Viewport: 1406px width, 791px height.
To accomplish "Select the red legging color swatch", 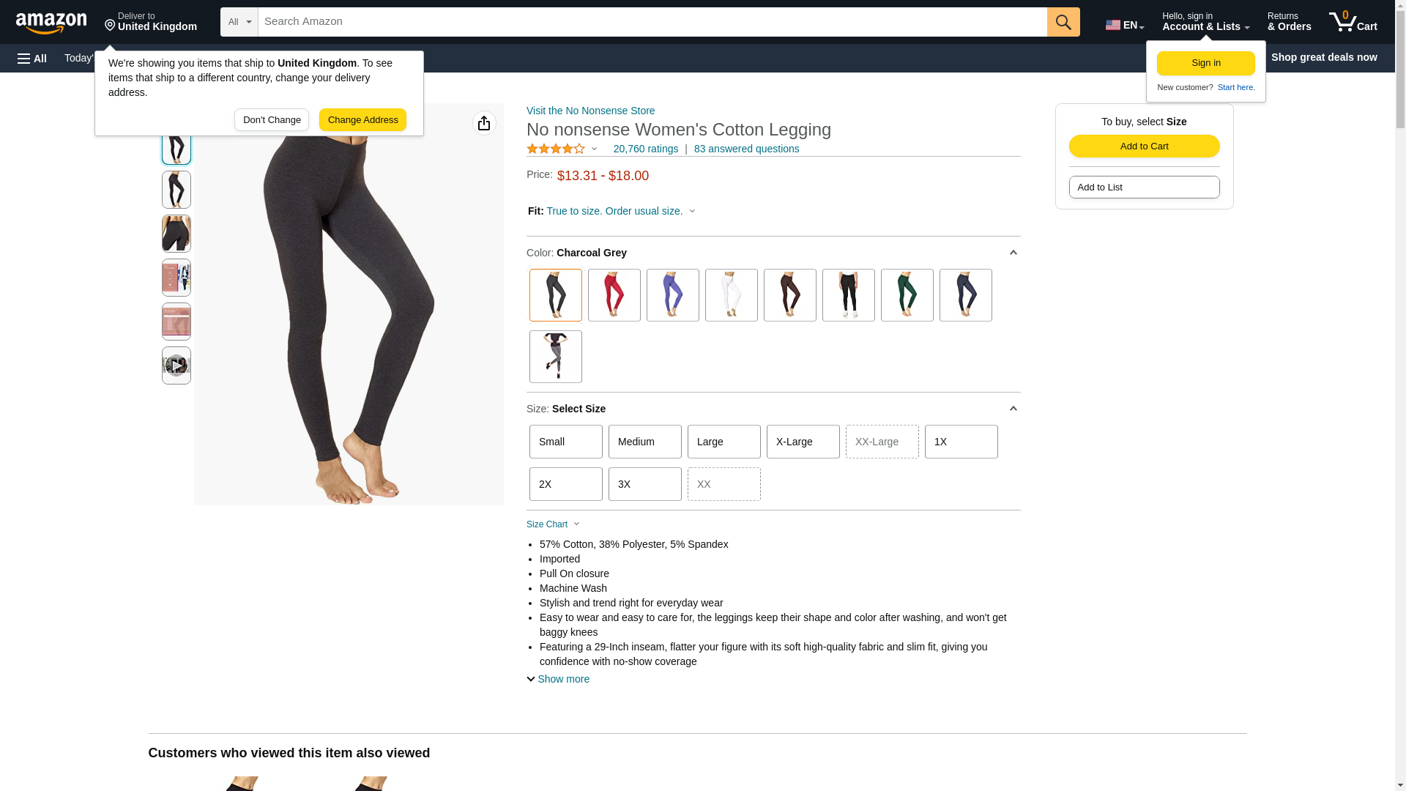I will click(x=614, y=295).
